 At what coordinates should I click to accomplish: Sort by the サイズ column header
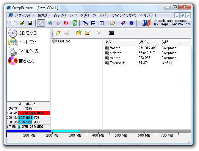click(x=149, y=42)
